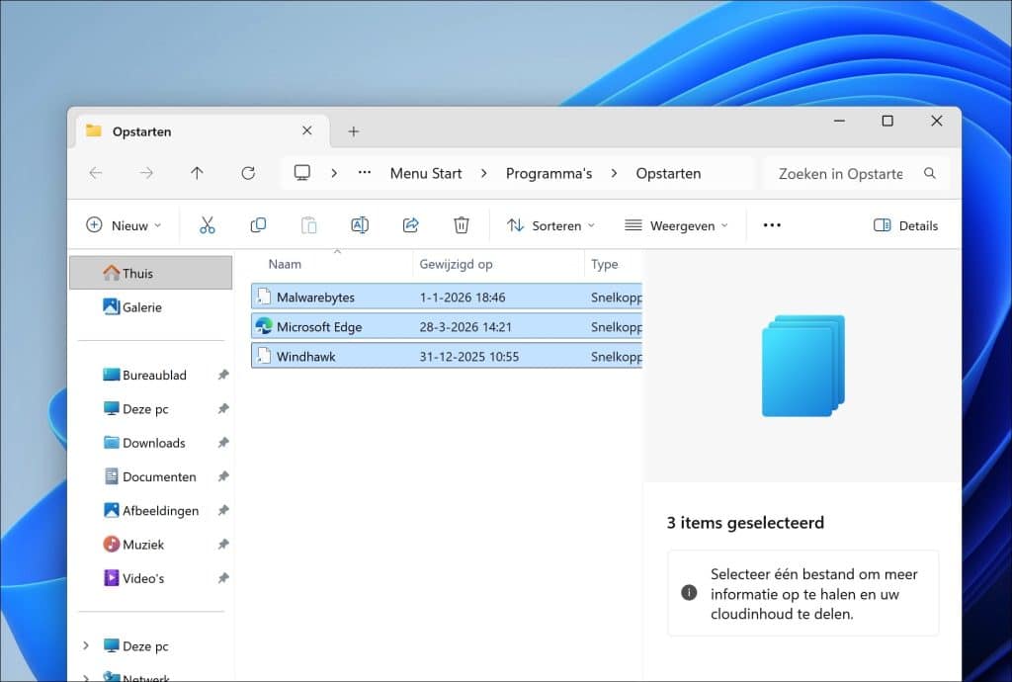Click the Share icon
This screenshot has width=1012, height=682.
click(410, 224)
